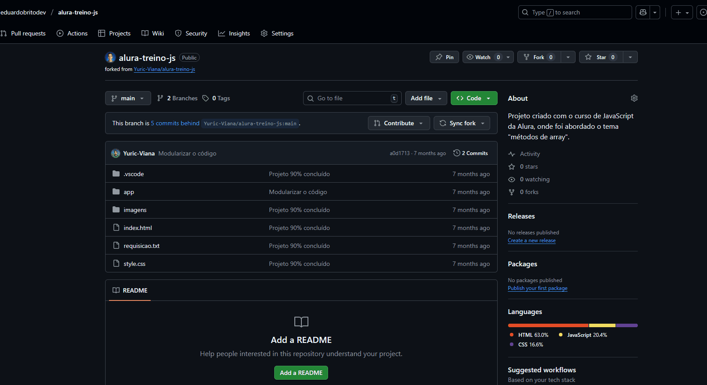707x385 pixels.
Task: Click the green Add a README button
Action: (x=301, y=373)
